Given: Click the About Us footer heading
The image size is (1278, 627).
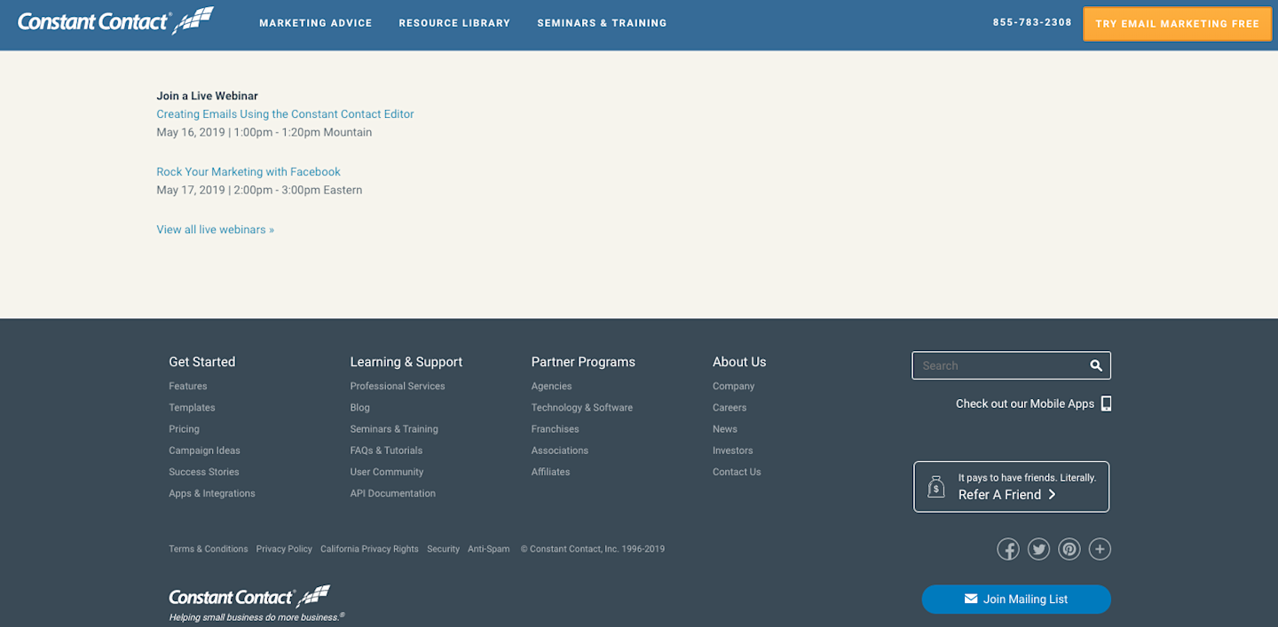Looking at the screenshot, I should (x=739, y=362).
